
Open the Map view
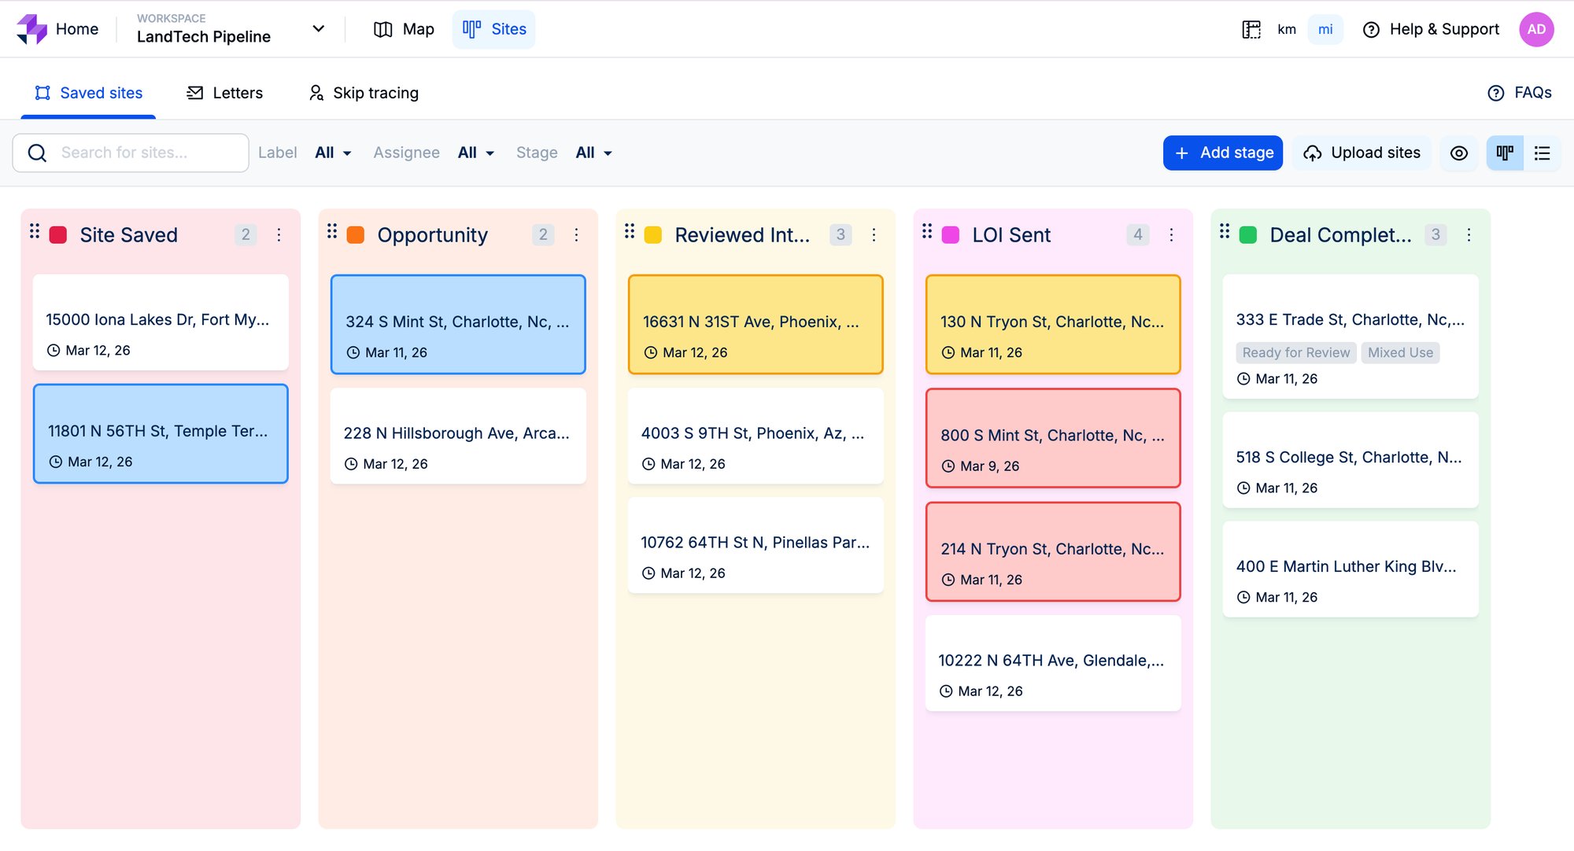(403, 29)
